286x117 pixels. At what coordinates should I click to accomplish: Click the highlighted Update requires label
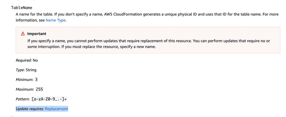click(30, 109)
